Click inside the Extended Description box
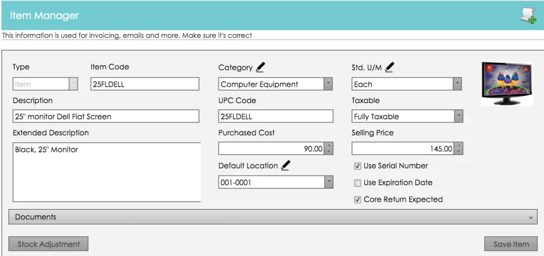 click(107, 172)
